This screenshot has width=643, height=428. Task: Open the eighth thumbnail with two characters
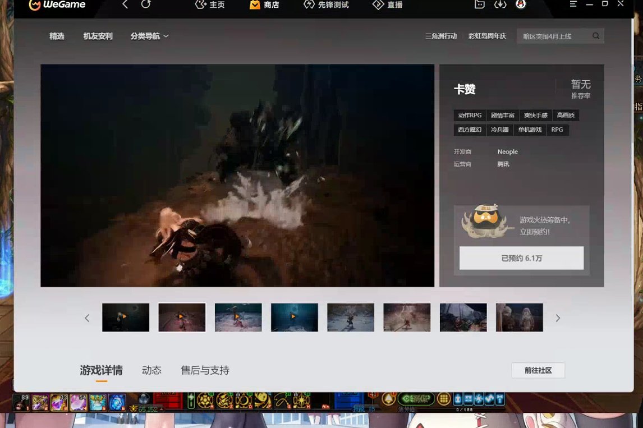(x=520, y=317)
